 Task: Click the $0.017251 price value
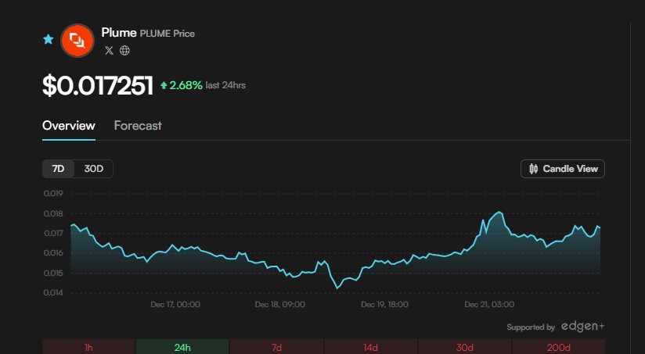(x=98, y=86)
